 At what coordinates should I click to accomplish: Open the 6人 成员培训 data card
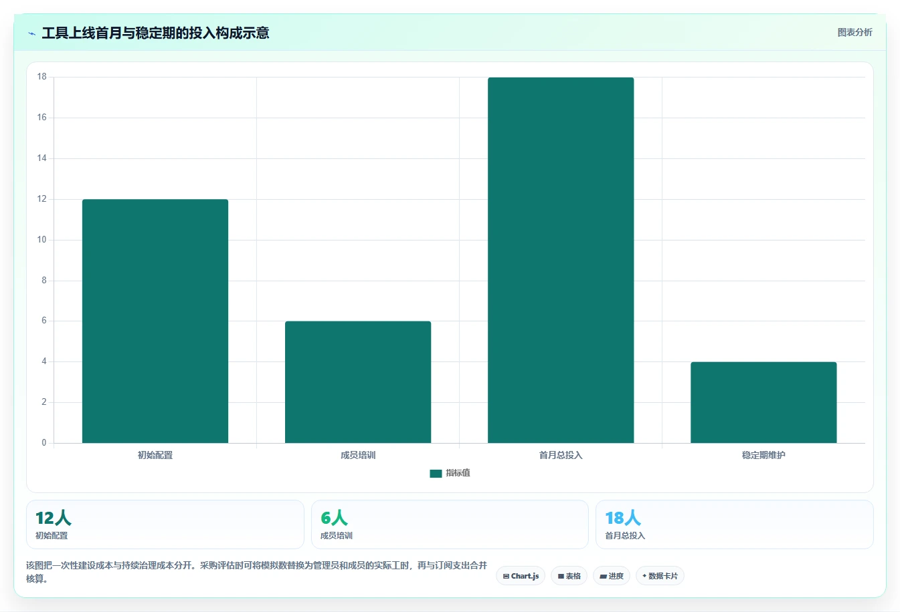(x=450, y=524)
